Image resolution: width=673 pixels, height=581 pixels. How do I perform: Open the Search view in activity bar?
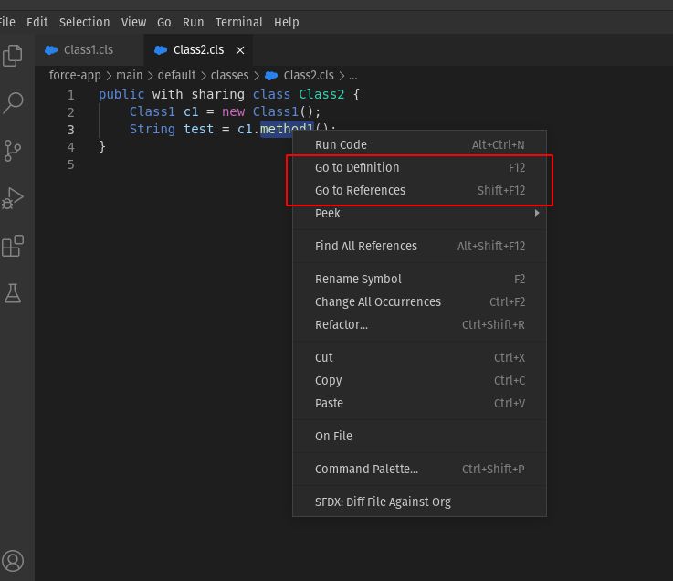click(13, 103)
